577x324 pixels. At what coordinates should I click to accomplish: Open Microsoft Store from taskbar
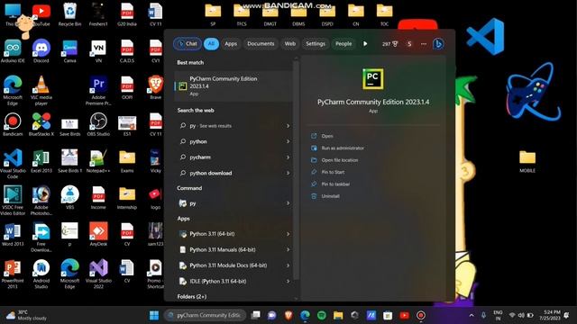[388, 315]
